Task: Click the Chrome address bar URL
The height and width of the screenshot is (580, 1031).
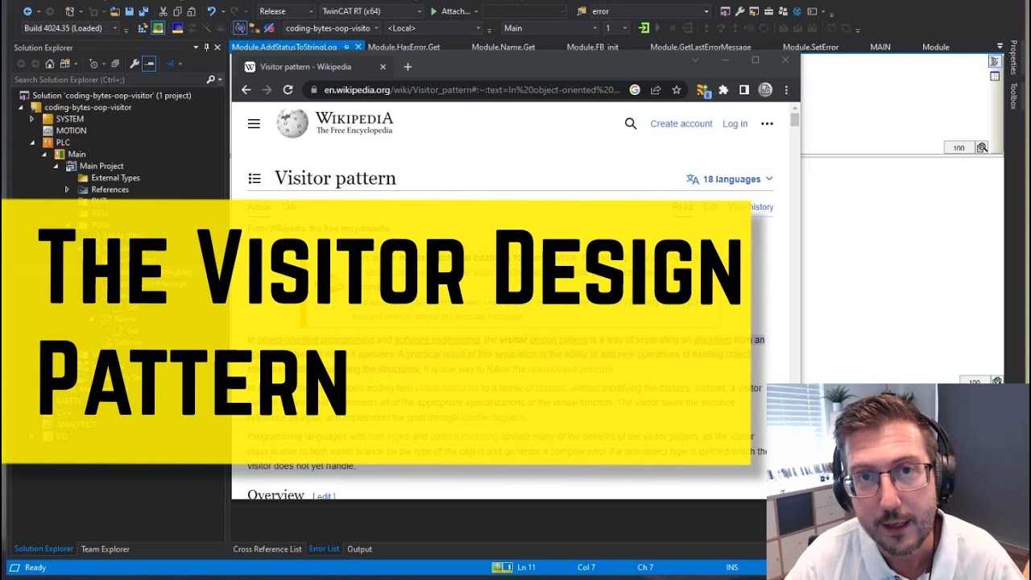Action: point(472,90)
